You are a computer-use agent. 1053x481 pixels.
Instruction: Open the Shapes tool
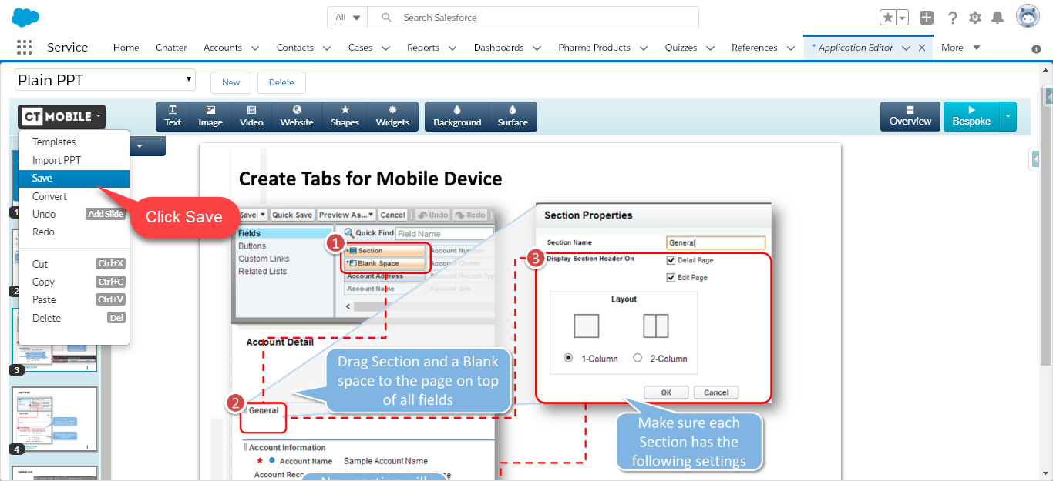345,116
